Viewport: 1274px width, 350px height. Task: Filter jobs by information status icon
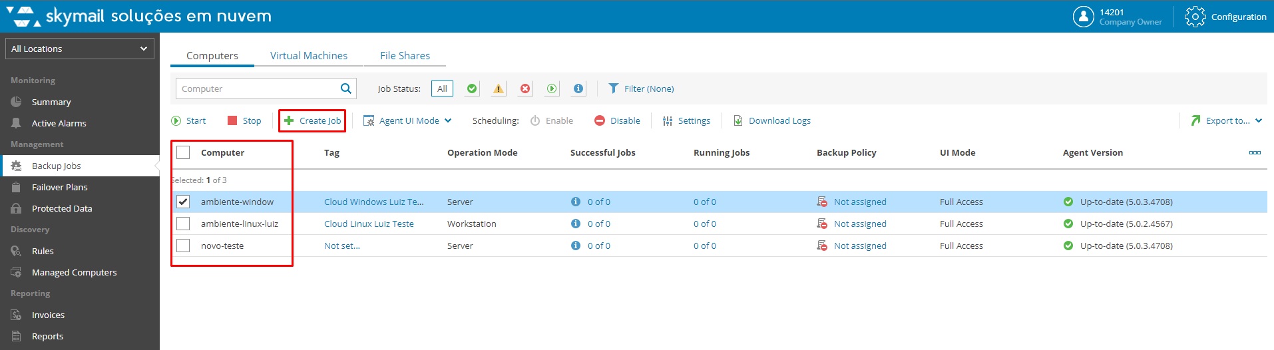coord(578,88)
